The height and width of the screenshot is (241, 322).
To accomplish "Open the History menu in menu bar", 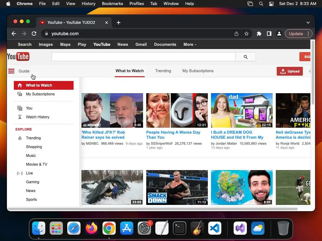I will (88, 4).
